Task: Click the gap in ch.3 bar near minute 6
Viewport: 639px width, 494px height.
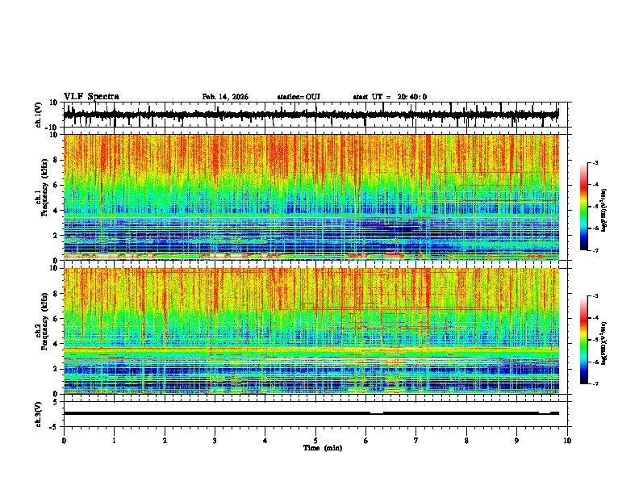Action: coord(377,413)
